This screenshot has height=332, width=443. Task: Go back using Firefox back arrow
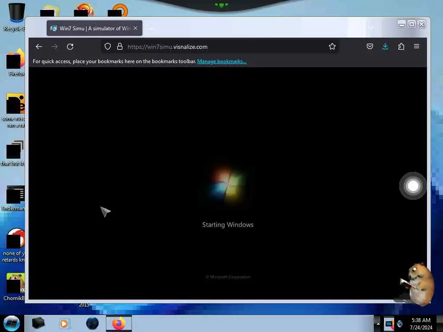[x=39, y=47]
